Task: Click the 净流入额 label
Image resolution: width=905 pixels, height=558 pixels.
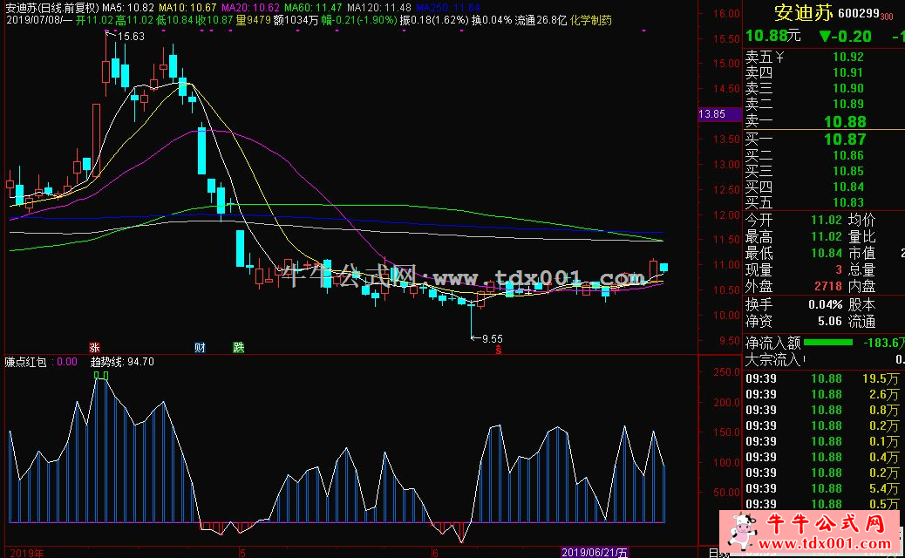Action: (x=772, y=343)
